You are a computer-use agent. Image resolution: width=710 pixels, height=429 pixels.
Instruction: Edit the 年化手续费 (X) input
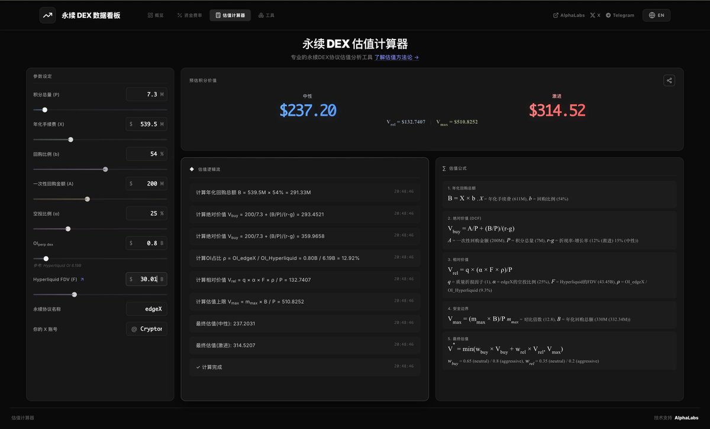(147, 124)
